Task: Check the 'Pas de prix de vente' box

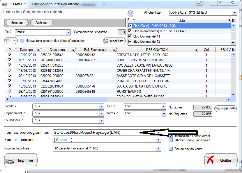Action: [171, 149]
